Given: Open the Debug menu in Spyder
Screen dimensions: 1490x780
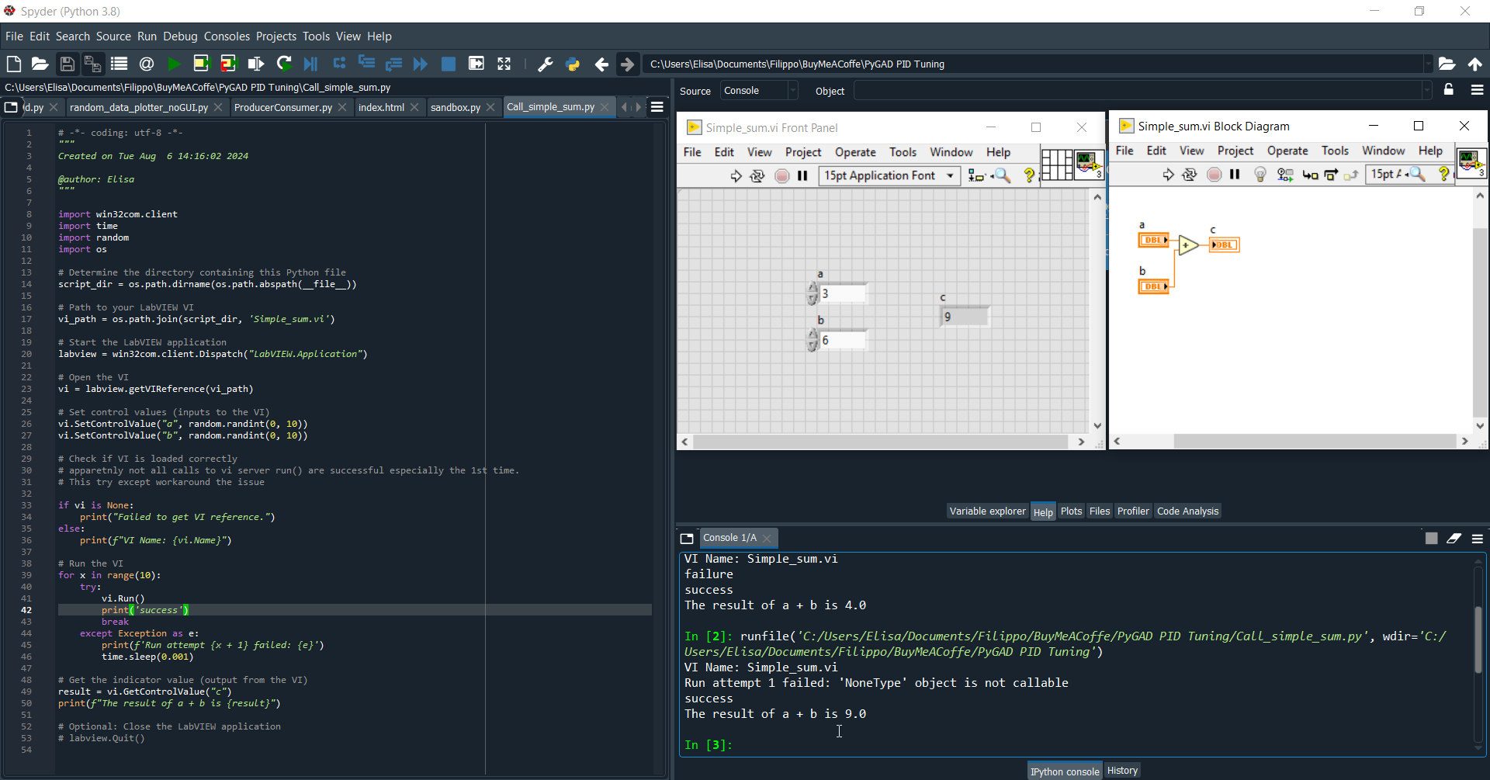Looking at the screenshot, I should pyautogui.click(x=180, y=36).
